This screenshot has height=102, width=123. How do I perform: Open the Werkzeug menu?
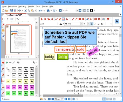[22, 7]
